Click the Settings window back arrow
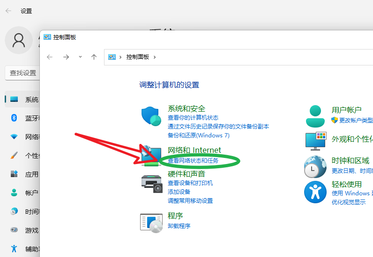The image size is (373, 257). coord(8,11)
